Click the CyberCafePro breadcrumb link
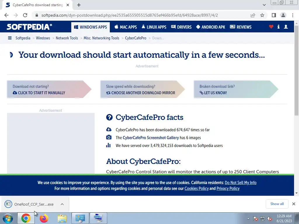The width and height of the screenshot is (299, 224). [x=135, y=38]
